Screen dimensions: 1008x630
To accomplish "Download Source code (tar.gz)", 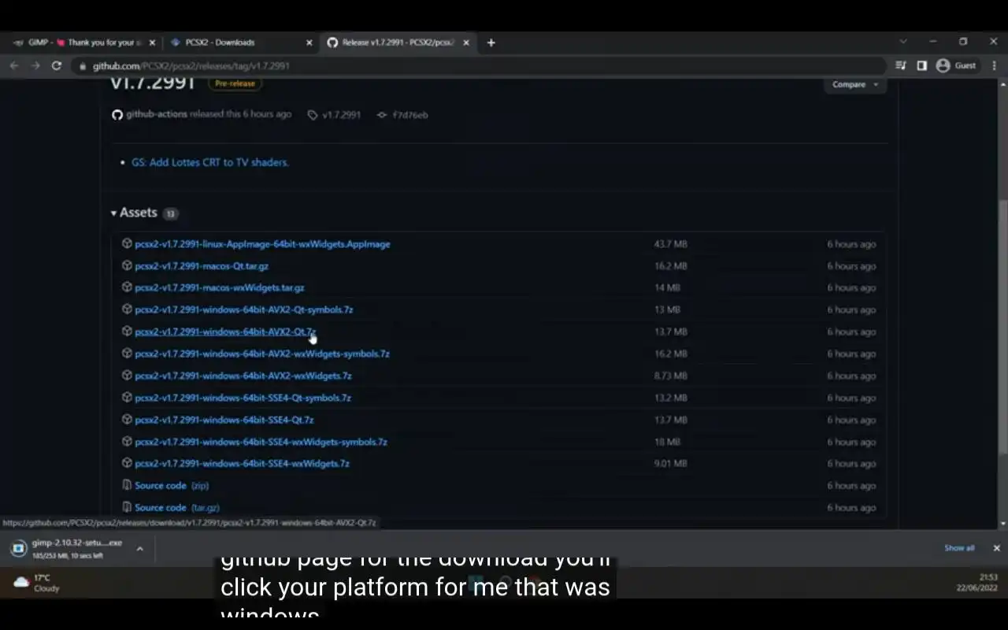I will tap(177, 508).
